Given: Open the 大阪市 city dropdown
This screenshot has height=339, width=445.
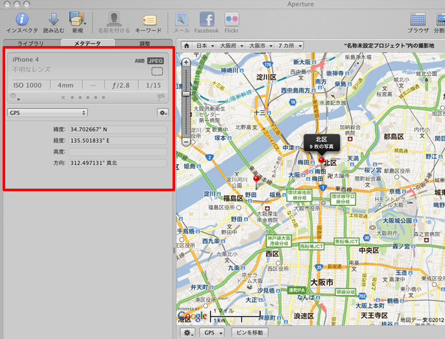Looking at the screenshot, I should tap(260, 45).
